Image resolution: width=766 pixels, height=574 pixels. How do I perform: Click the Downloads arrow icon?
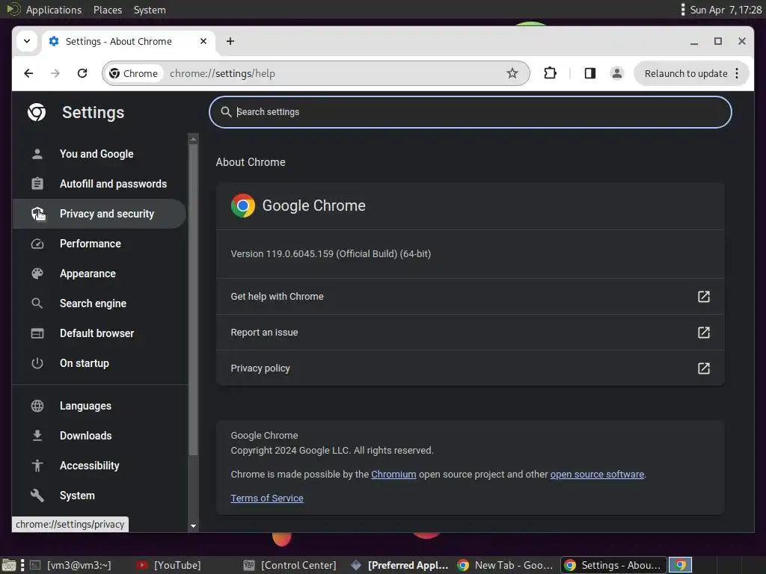37,436
